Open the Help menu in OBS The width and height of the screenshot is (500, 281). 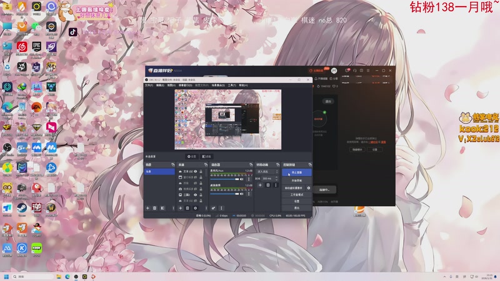(x=243, y=86)
